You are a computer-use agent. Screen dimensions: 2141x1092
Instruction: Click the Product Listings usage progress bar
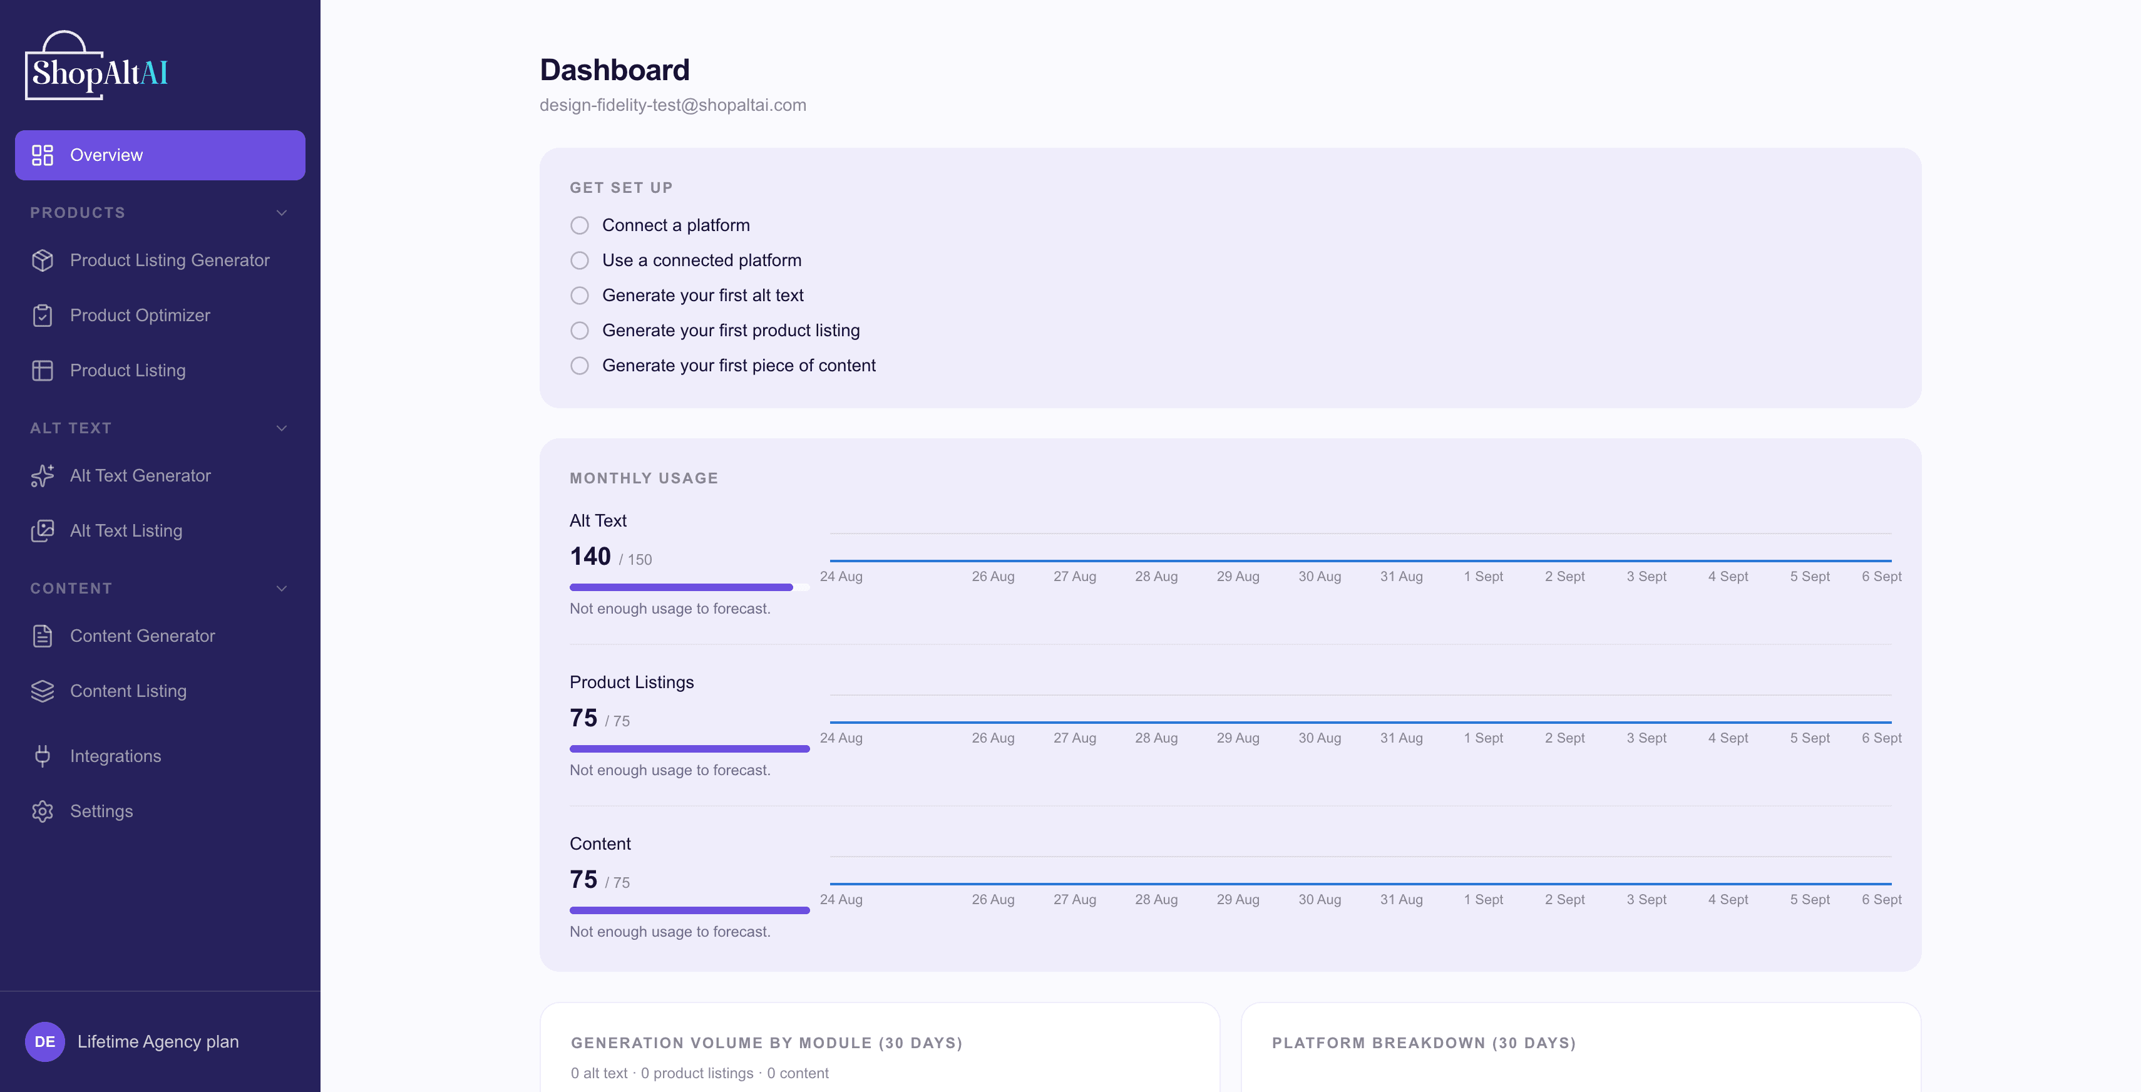click(690, 749)
